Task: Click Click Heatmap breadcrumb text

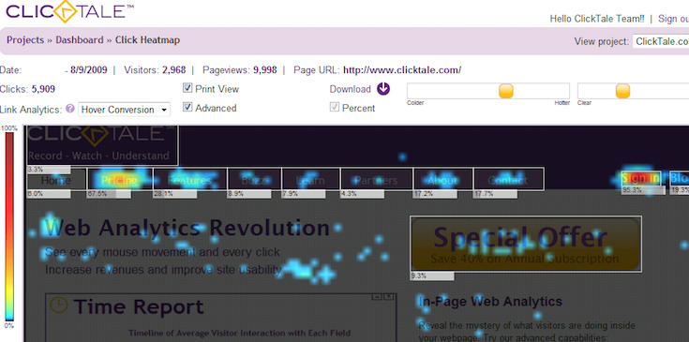Action: [148, 40]
